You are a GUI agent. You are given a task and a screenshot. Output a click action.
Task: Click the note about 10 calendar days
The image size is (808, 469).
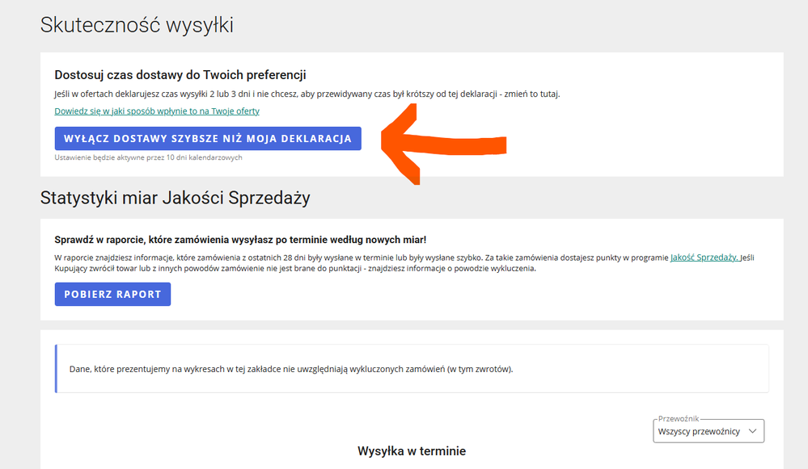[148, 157]
